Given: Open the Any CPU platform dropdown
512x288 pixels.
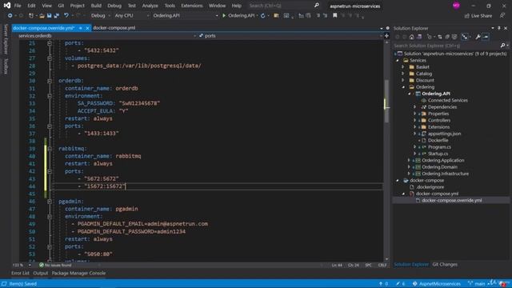Looking at the screenshot, I should pos(132,16).
